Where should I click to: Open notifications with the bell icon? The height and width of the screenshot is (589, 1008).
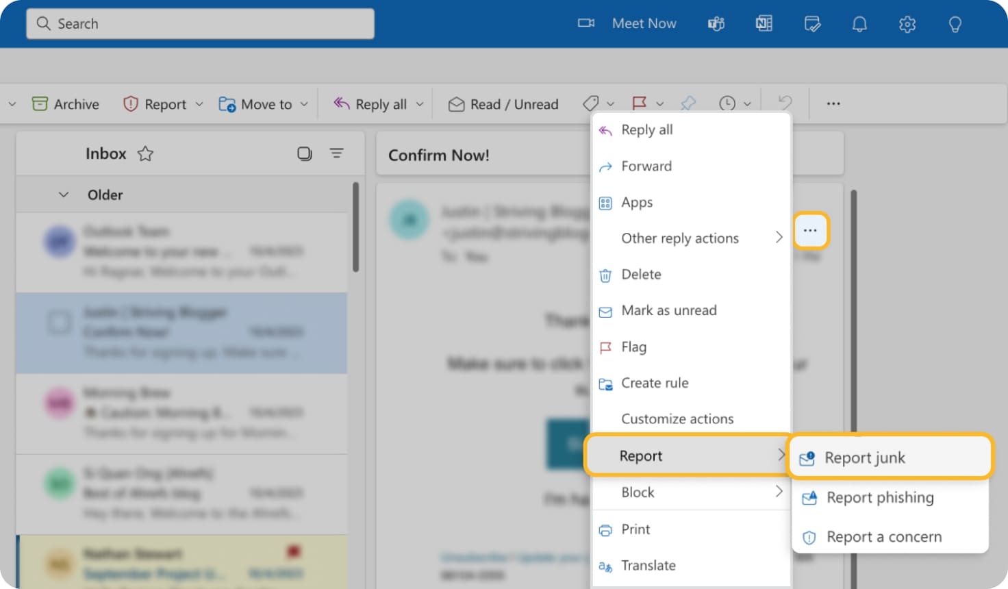(x=860, y=23)
